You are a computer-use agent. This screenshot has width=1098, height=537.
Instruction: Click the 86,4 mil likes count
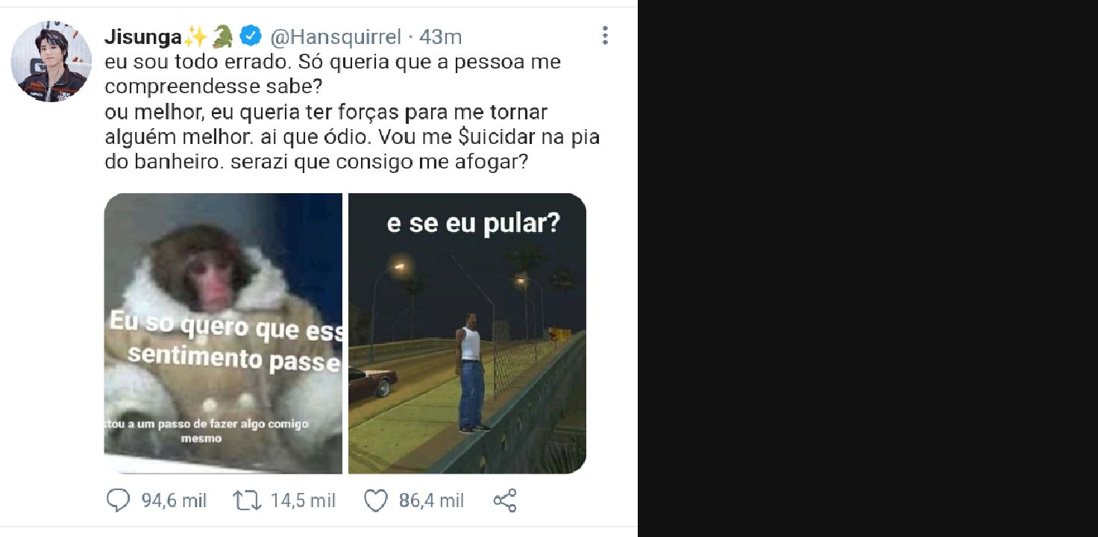[x=431, y=500]
